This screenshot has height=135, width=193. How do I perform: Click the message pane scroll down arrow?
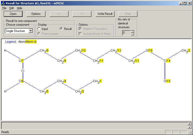(x=189, y=127)
